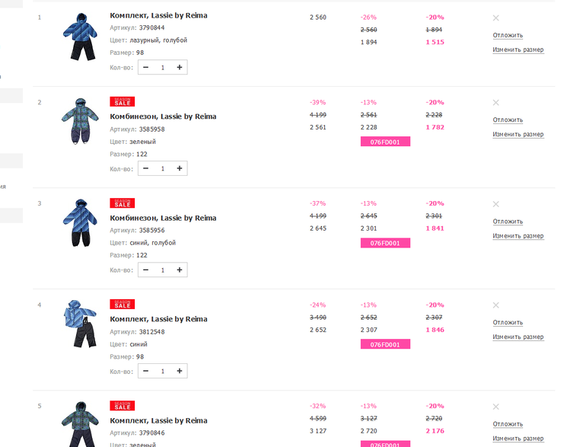Image resolution: width=586 pixels, height=447 pixels.
Task: Remove item 1 with the X icon
Action: [496, 18]
